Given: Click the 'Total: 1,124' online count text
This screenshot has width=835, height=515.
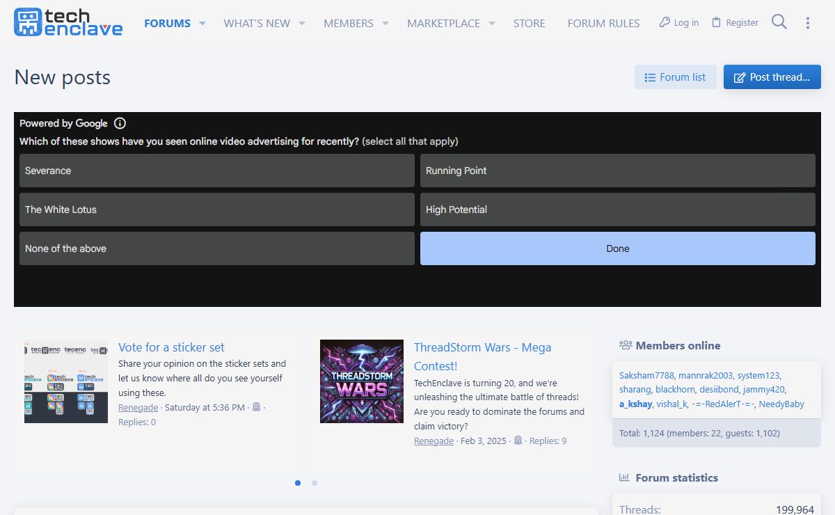Looking at the screenshot, I should [699, 433].
